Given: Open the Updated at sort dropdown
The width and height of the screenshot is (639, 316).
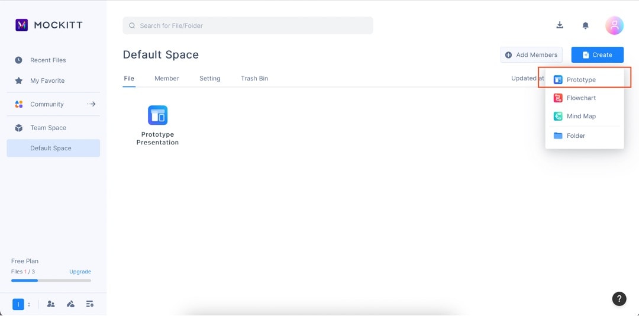Looking at the screenshot, I should 524,78.
